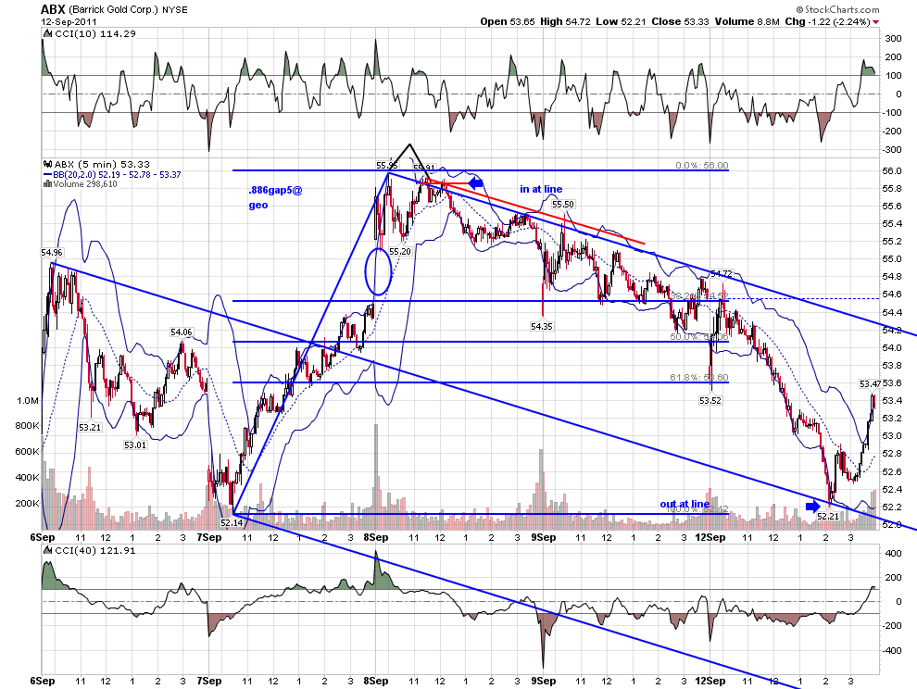Click the 'CCI(40) 121.91' label
Image resolution: width=917 pixels, height=689 pixels.
(94, 550)
